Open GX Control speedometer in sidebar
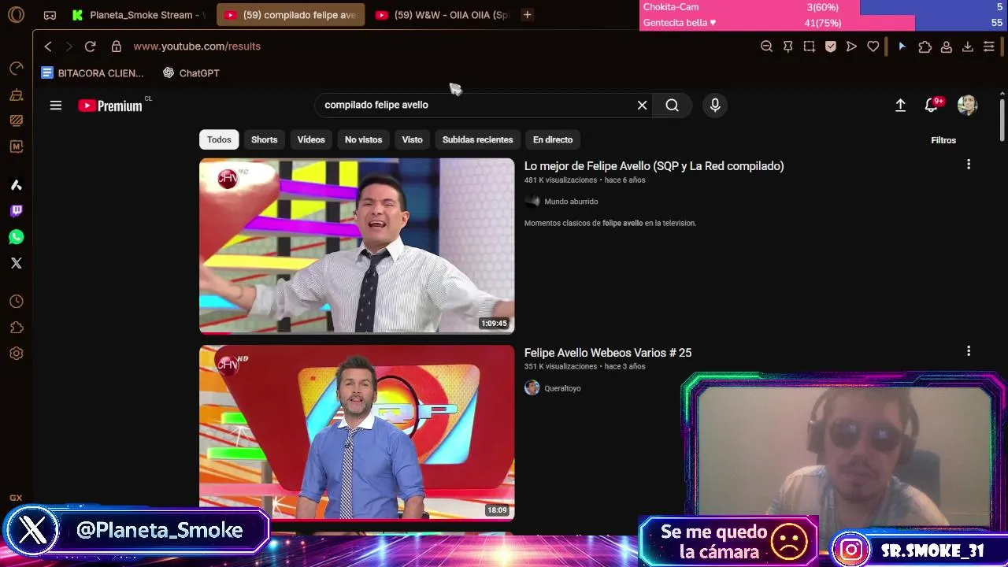Image resolution: width=1008 pixels, height=567 pixels. pyautogui.click(x=16, y=69)
